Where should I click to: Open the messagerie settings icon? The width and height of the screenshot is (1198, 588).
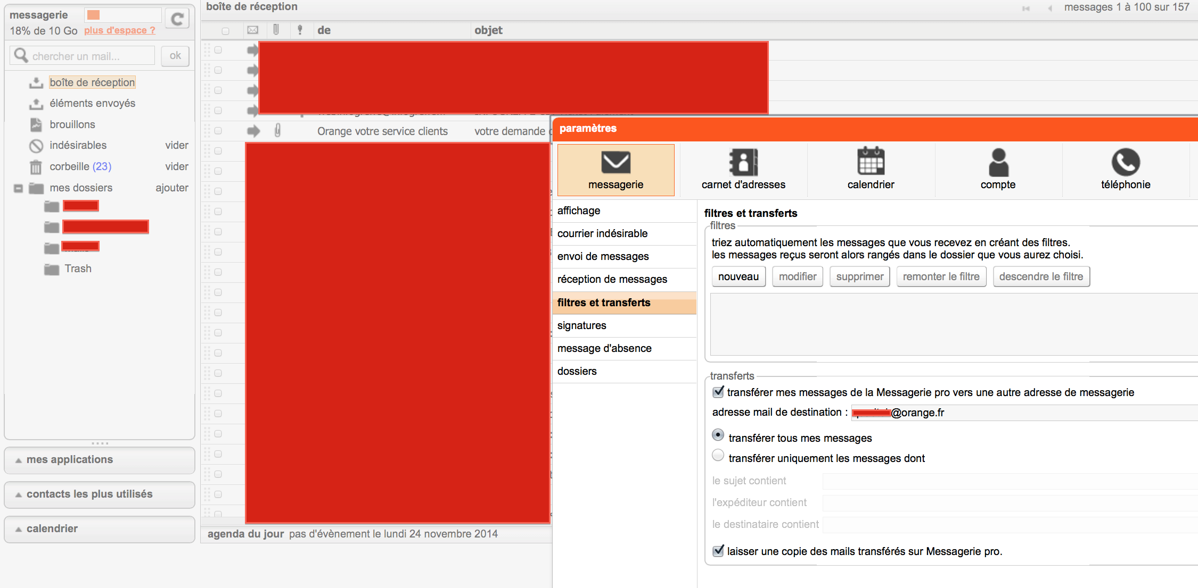point(616,163)
